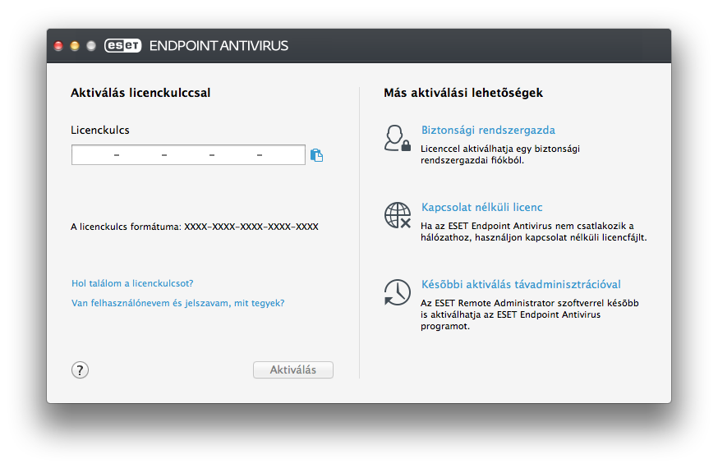The height and width of the screenshot is (468, 718).
Task: Open help with the question mark button
Action: [81, 369]
